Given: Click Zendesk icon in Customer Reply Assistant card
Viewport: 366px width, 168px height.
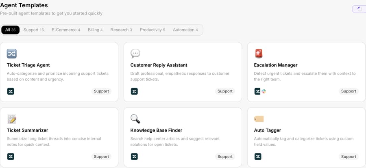Looking at the screenshot, I should [134, 91].
